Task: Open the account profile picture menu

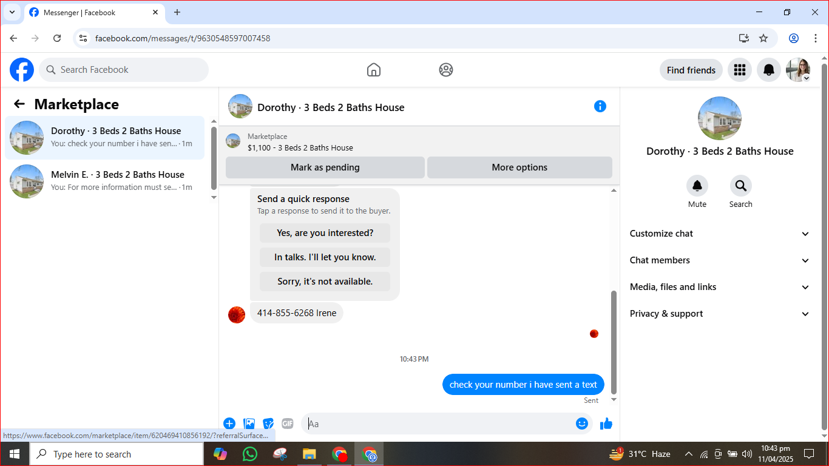Action: click(798, 70)
